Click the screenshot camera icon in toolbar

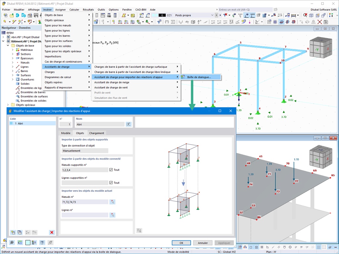326,22
